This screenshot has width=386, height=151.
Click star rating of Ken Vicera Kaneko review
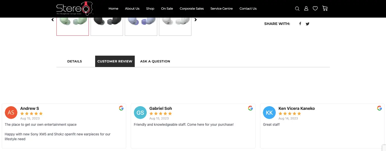coord(290,114)
